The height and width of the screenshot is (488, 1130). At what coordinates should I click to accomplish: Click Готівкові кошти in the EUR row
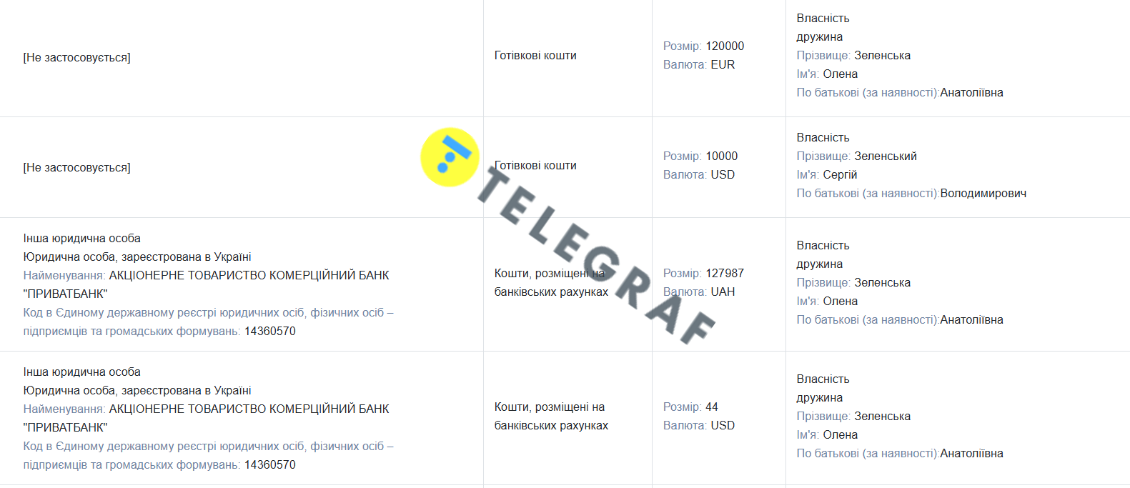[535, 55]
